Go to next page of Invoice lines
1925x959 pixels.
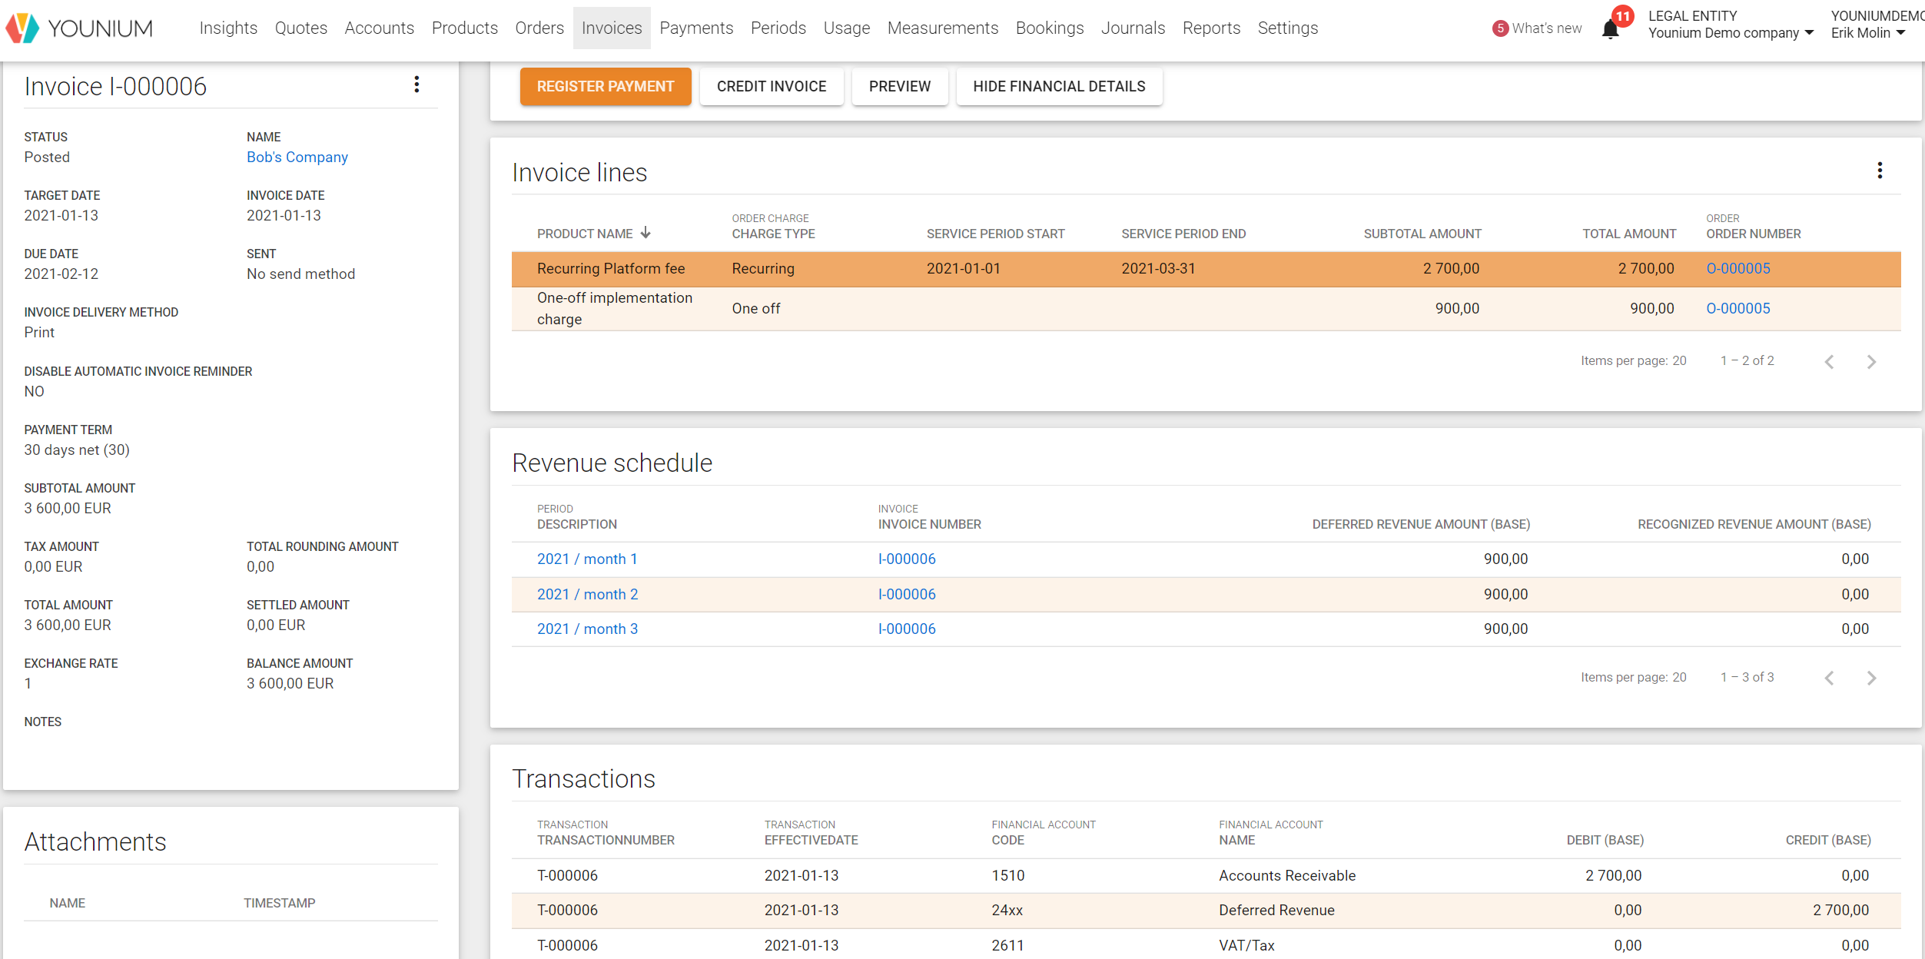click(x=1871, y=362)
